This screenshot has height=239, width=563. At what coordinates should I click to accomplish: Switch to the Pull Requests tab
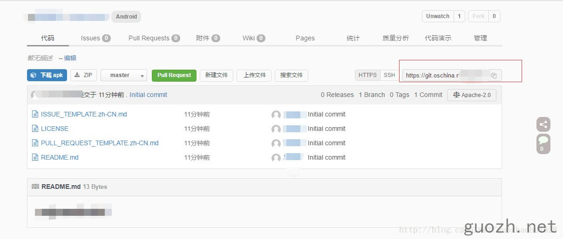click(x=154, y=38)
